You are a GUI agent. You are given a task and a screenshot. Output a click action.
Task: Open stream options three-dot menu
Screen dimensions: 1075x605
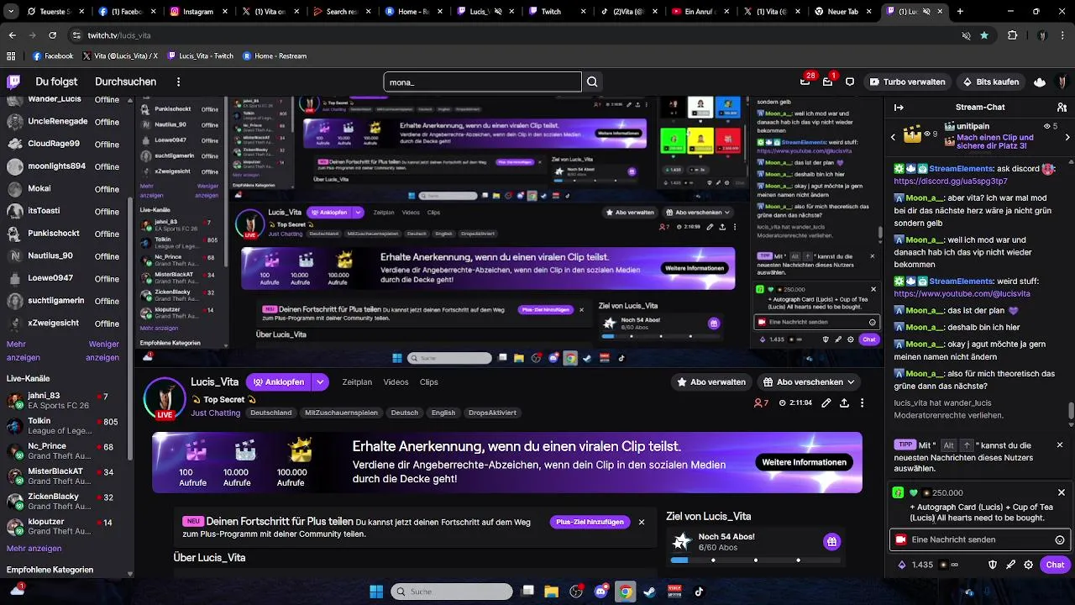862,403
